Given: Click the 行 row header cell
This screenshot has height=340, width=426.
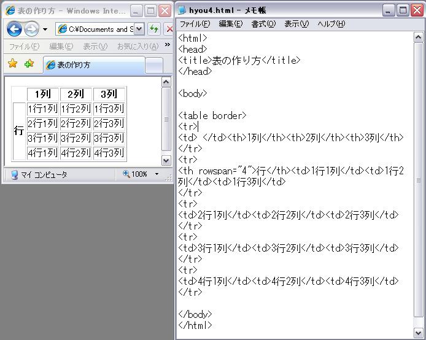Looking at the screenshot, I should [19, 131].
